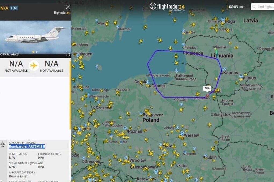Click the Riga airport pin marker
274x182 pixels.
(223, 20)
